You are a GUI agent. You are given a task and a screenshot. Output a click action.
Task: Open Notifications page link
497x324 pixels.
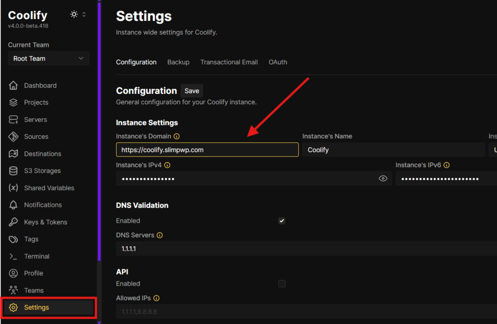click(43, 205)
